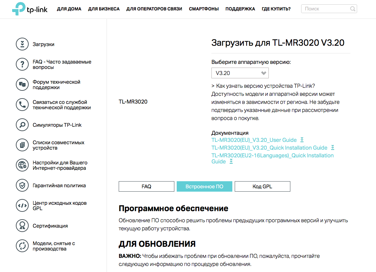
Task: Click the FAQ question mark icon
Action: 22,64
